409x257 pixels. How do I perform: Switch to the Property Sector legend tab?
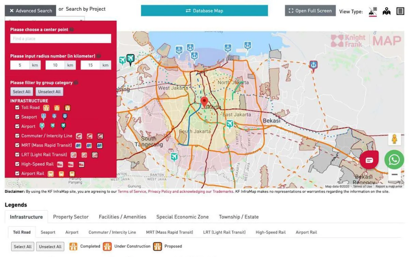point(71,217)
